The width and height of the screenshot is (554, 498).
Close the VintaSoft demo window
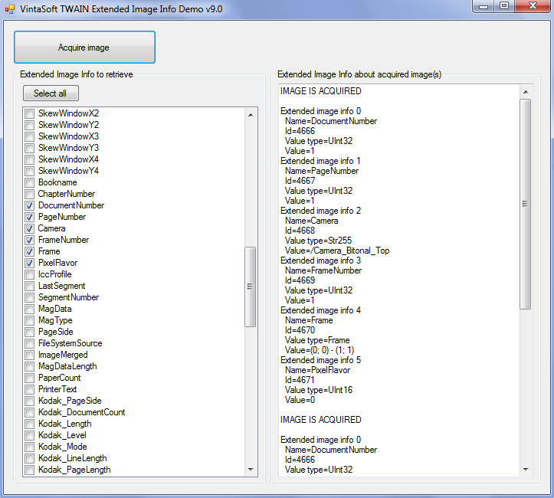pos(533,6)
